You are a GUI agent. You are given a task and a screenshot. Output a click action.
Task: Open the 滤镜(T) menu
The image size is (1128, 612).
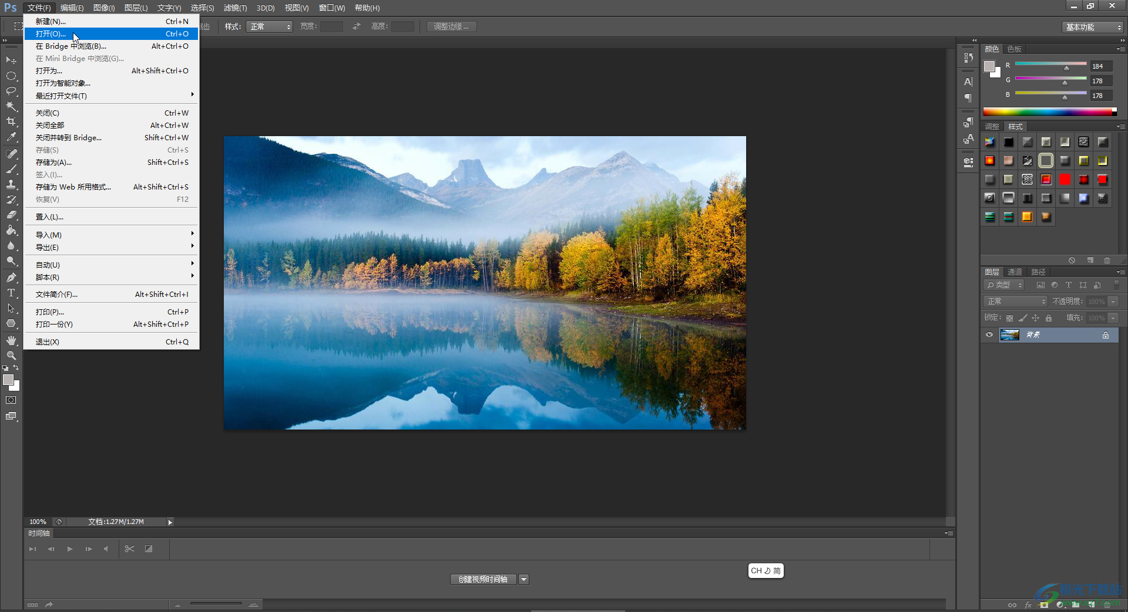235,8
